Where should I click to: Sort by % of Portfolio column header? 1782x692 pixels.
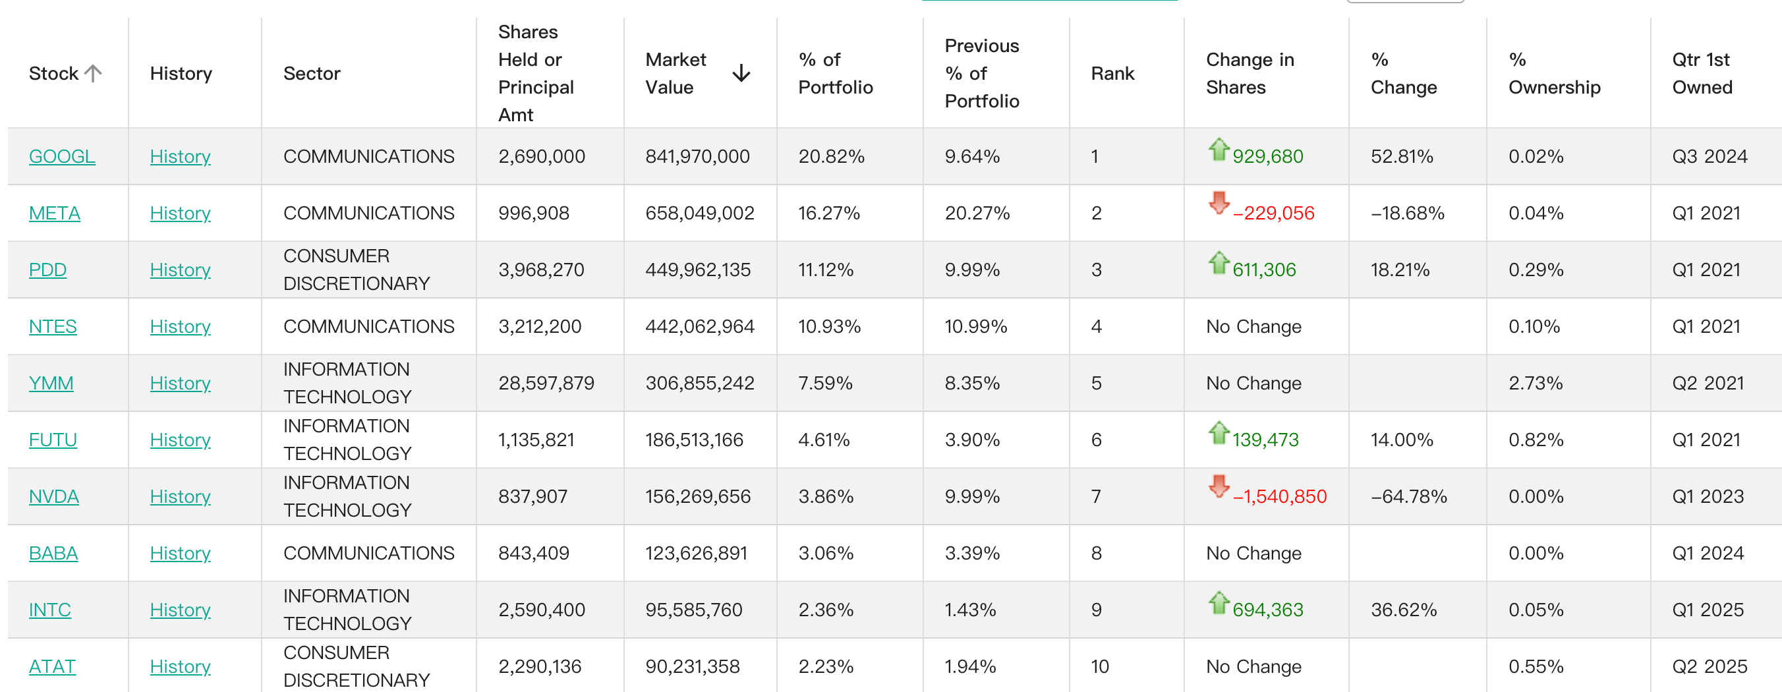click(835, 73)
